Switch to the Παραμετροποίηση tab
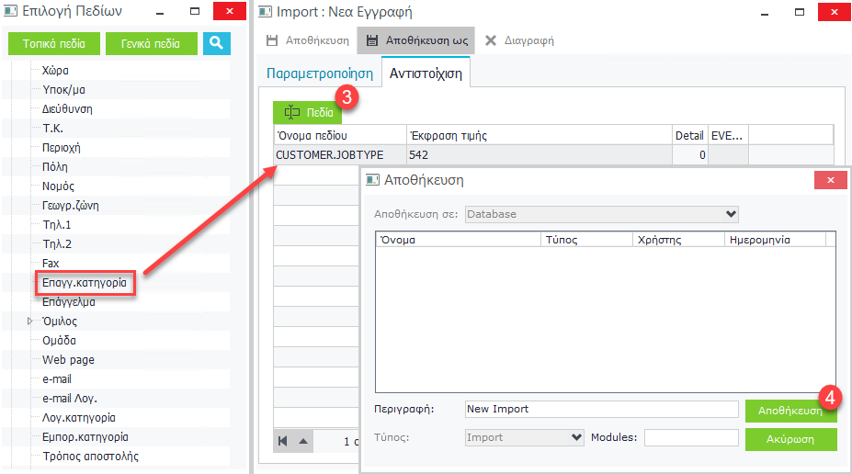This screenshot has width=852, height=474. click(320, 73)
